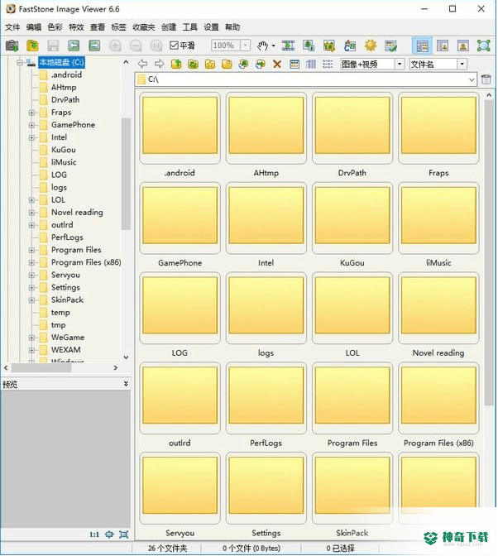Click the acquire from scanner camera icon

[12, 46]
